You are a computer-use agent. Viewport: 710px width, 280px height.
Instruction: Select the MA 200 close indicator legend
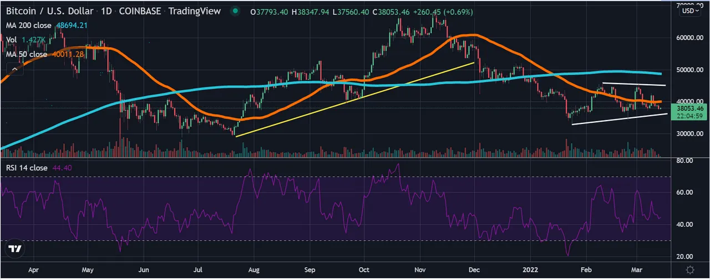point(29,25)
